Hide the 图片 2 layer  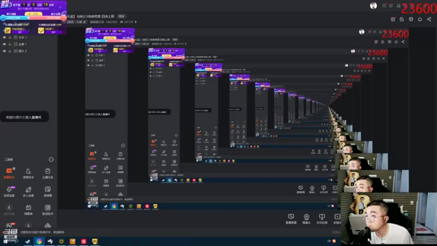(4, 51)
